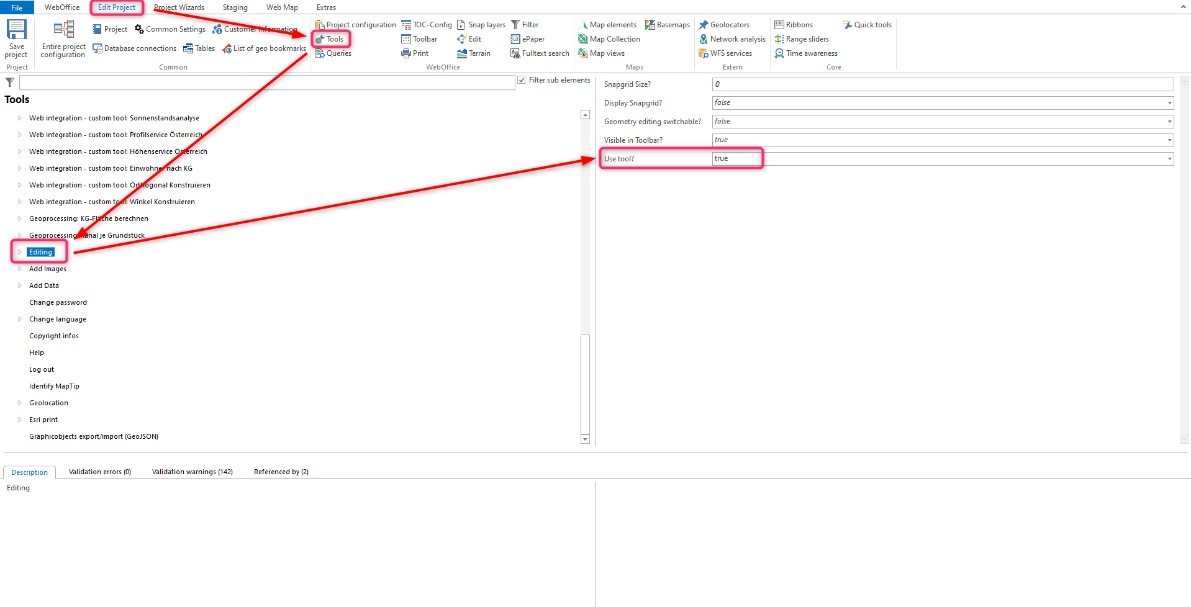Expand the Geolocation tree item
The width and height of the screenshot is (1191, 607).
tap(19, 402)
